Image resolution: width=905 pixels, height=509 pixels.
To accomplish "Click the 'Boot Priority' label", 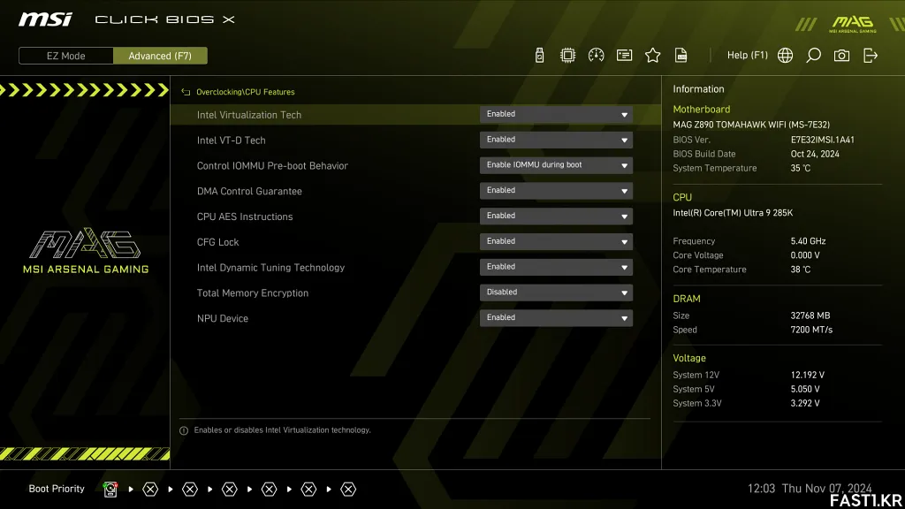I will coord(57,489).
